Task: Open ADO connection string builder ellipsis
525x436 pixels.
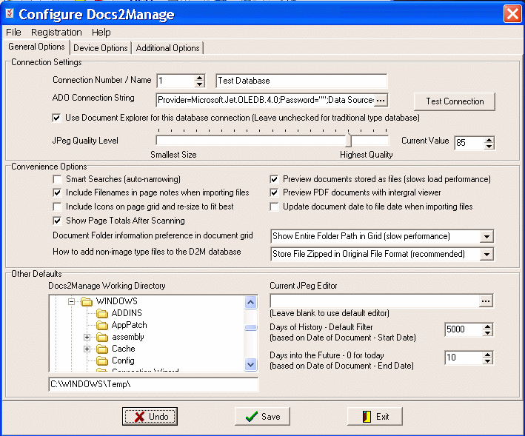Action: pyautogui.click(x=381, y=100)
